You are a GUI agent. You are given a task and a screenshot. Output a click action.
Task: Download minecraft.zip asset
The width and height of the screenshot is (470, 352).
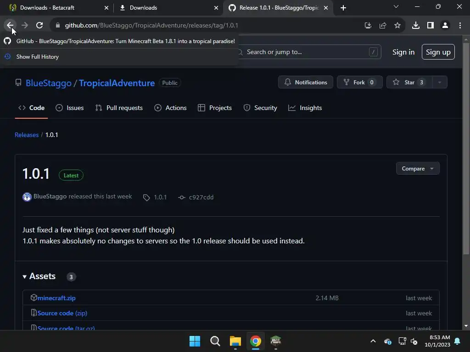56,298
